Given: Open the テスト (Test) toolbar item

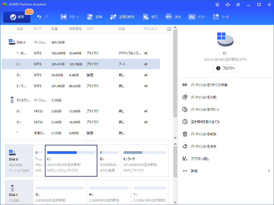Looking at the screenshot, I should point(196,17).
